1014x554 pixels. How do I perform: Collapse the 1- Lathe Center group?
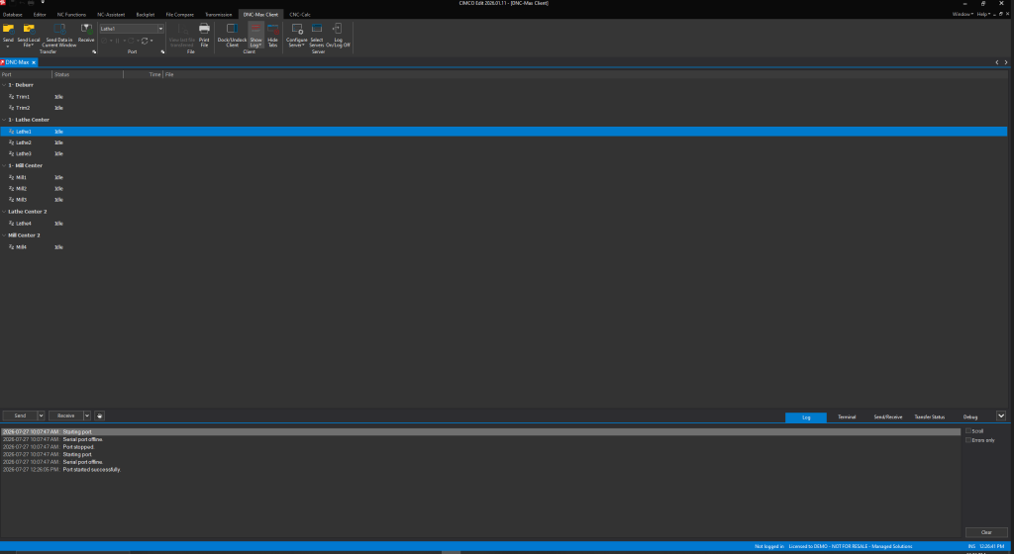click(4, 120)
